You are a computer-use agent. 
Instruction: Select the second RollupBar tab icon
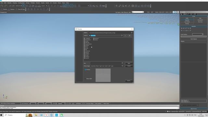pos(185,14)
